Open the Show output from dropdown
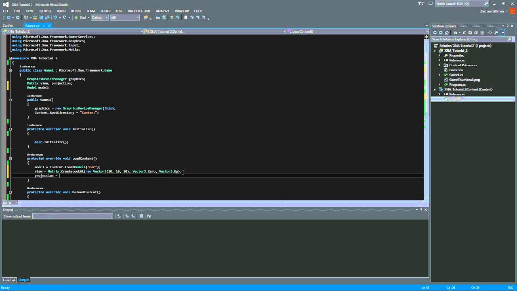This screenshot has height=291, width=517. coord(73,216)
